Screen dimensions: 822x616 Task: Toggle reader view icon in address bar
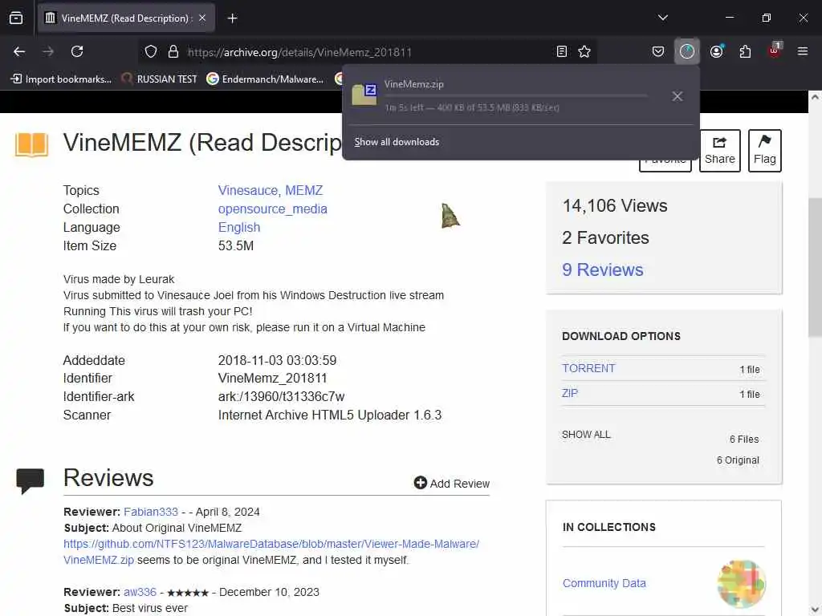[x=561, y=51]
